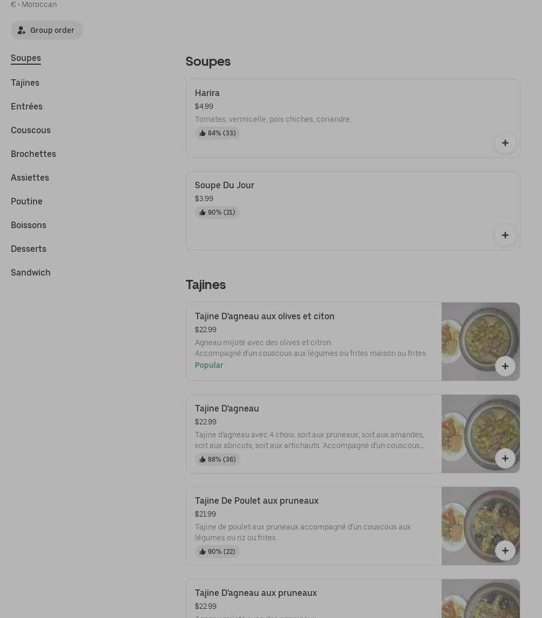542x618 pixels.
Task: Open Brochettes category
Action: (33, 154)
